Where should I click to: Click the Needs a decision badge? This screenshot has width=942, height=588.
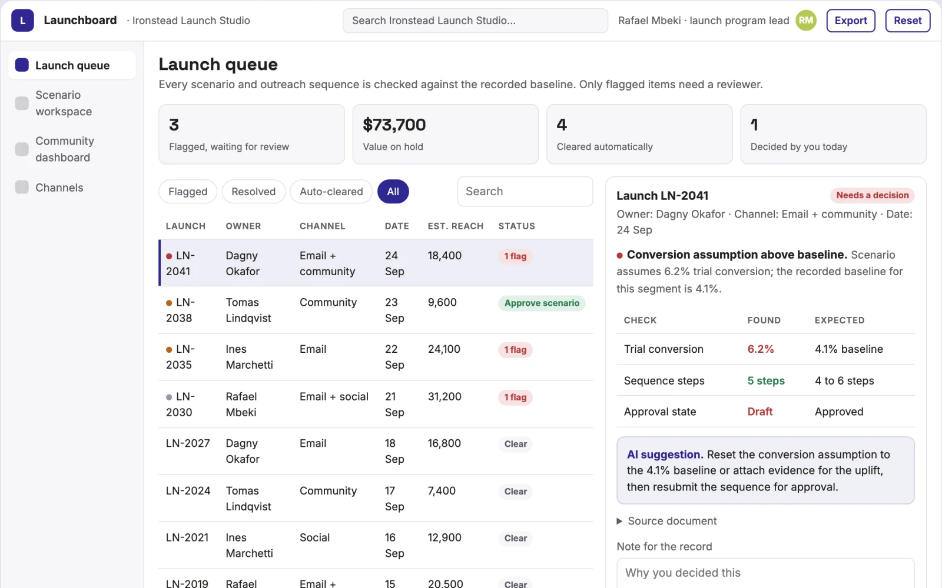(873, 195)
